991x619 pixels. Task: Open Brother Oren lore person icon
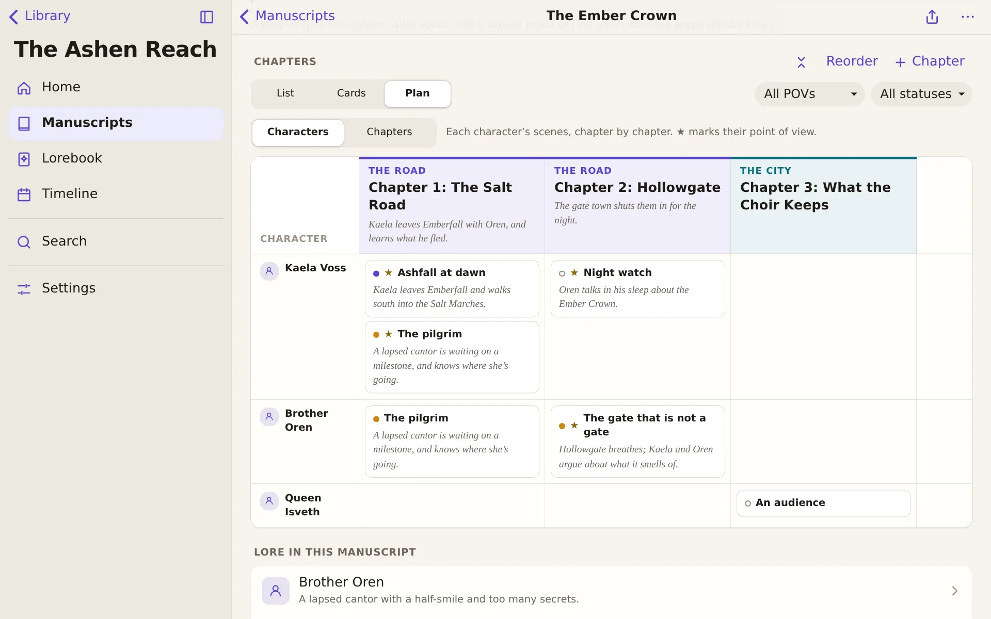coord(276,591)
